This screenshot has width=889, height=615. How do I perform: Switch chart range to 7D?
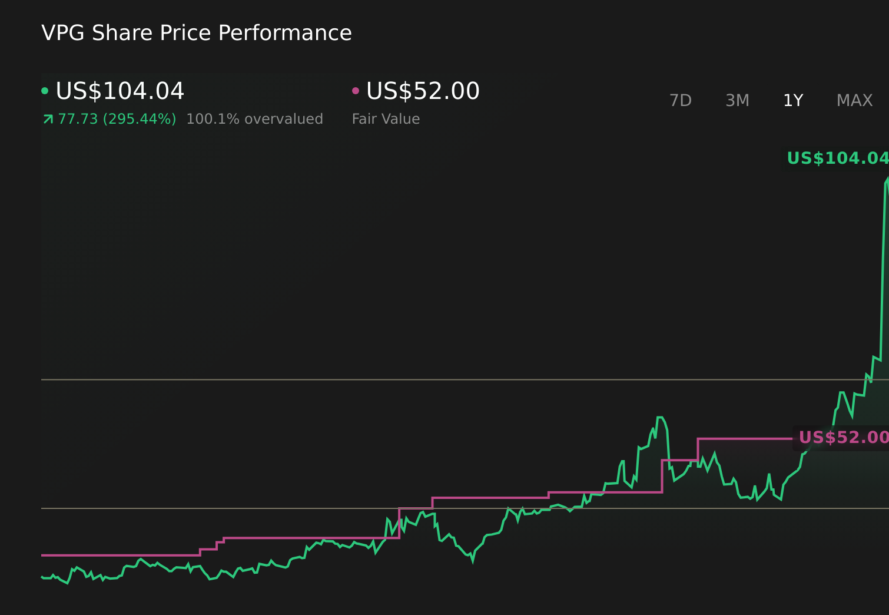point(680,101)
